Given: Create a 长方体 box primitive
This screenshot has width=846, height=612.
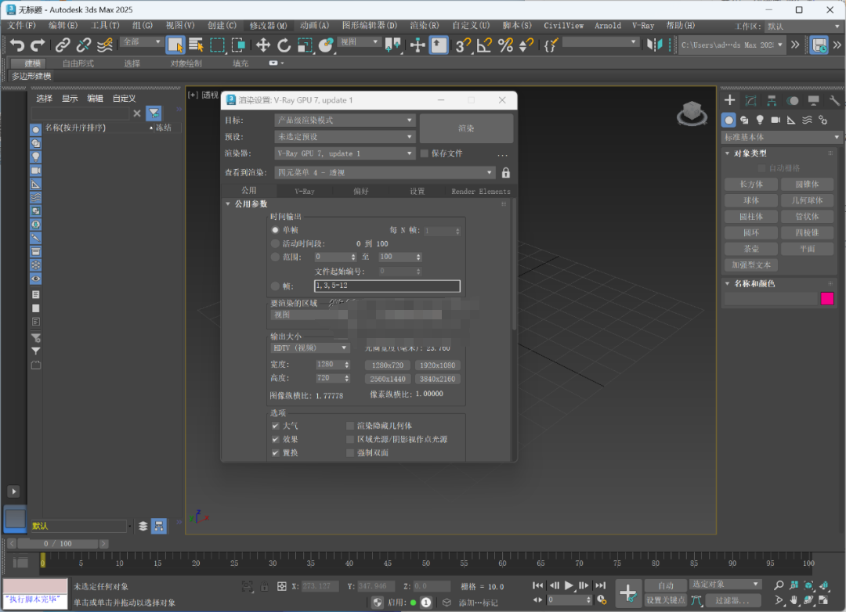Looking at the screenshot, I should point(751,185).
